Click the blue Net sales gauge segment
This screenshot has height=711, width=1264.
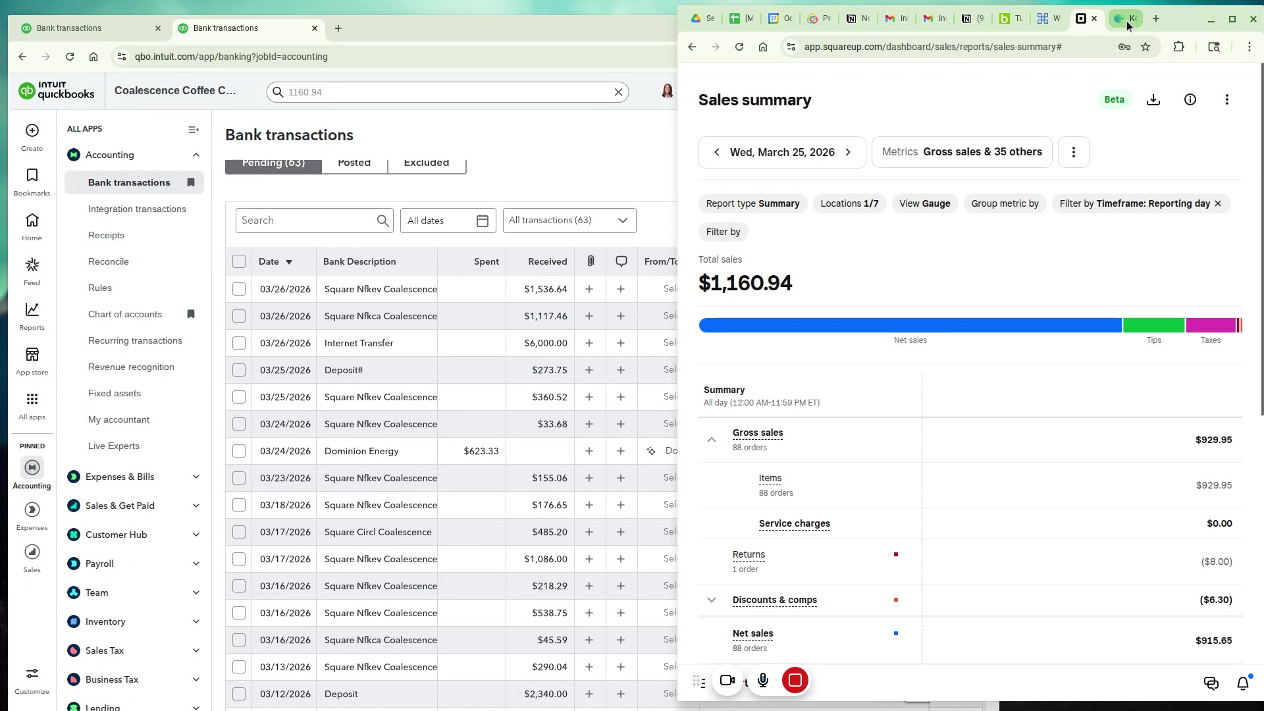tap(910, 325)
